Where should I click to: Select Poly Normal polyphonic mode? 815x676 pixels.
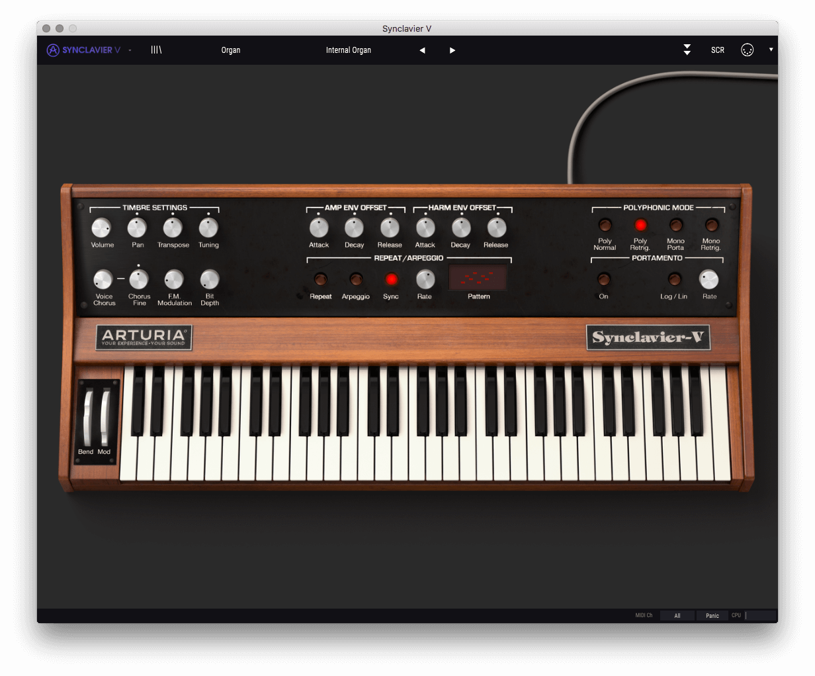click(605, 225)
